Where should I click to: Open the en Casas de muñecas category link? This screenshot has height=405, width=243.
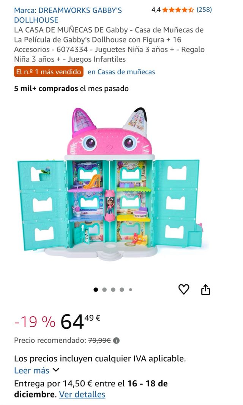point(121,72)
